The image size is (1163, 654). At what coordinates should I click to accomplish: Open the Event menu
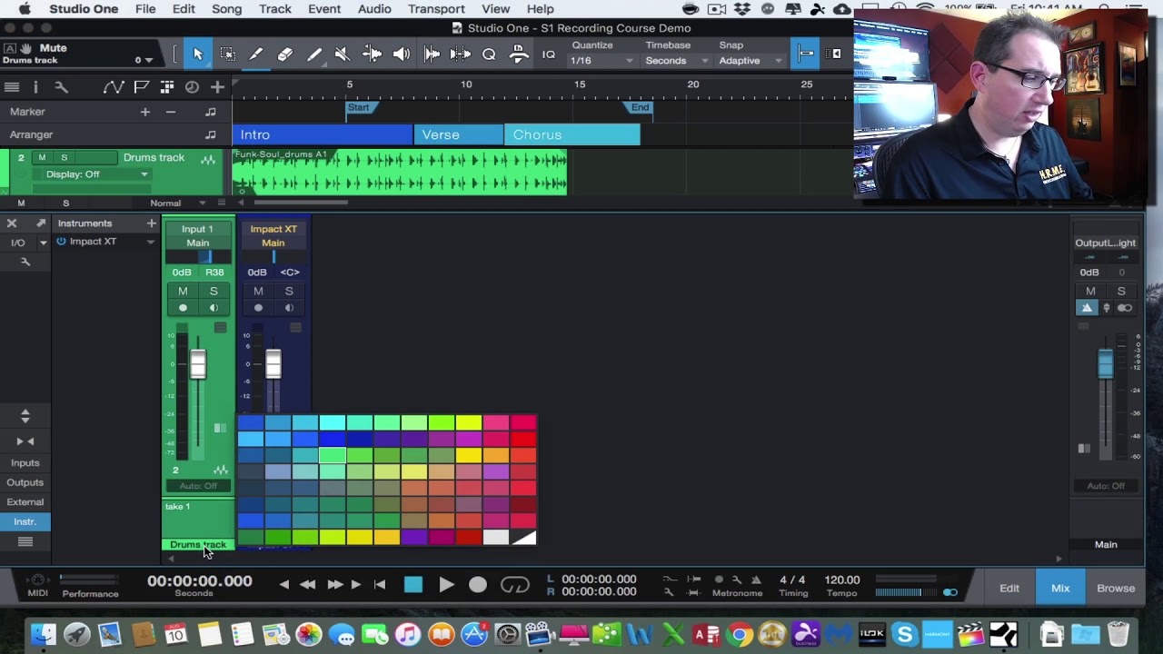(324, 9)
